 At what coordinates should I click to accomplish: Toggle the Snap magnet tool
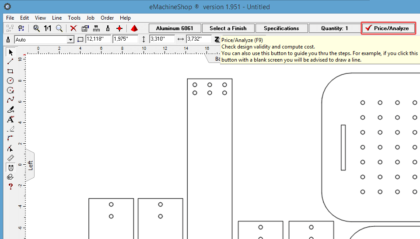[x=10, y=167]
